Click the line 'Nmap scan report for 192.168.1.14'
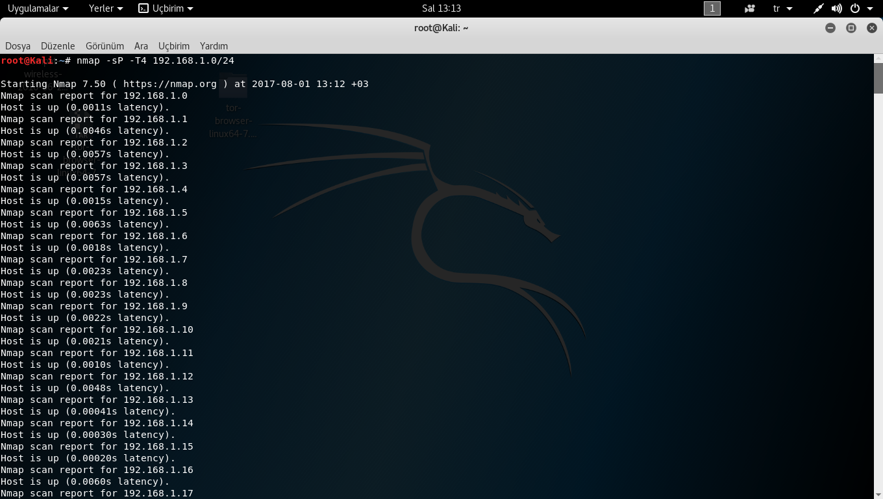 point(97,423)
